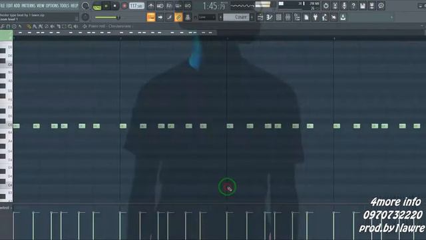Open the PATTERNS menu
The width and height of the screenshot is (426, 240).
[x=29, y=5]
